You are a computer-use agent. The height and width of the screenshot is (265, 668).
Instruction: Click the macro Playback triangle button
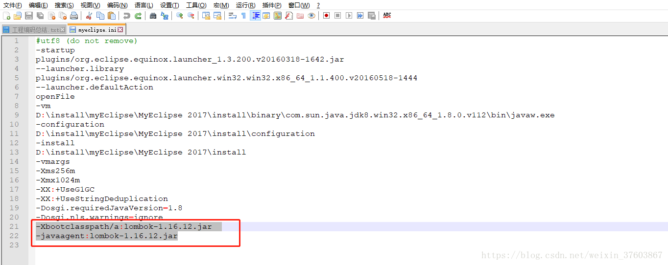pyautogui.click(x=349, y=16)
